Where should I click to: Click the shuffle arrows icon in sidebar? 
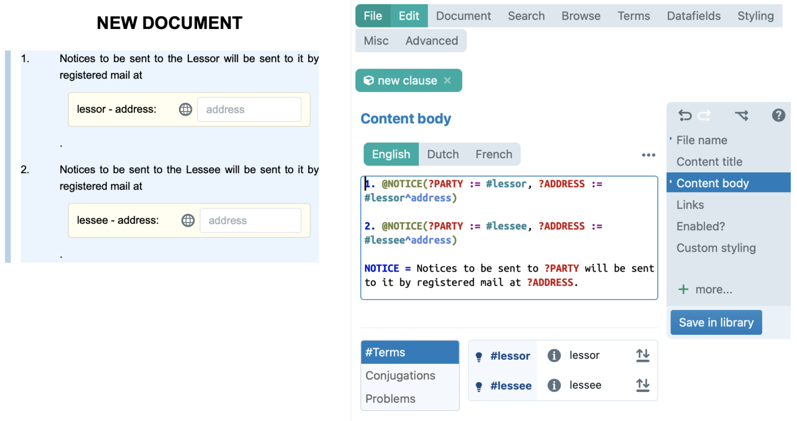741,115
